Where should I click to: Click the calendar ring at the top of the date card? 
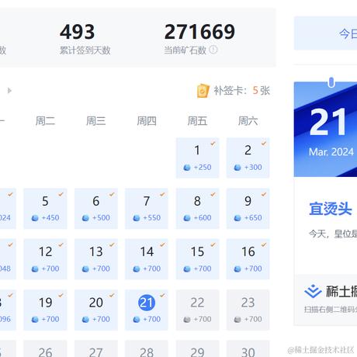click(331, 82)
